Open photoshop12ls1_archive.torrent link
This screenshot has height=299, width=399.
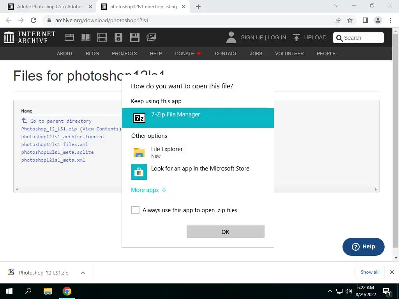(63, 137)
